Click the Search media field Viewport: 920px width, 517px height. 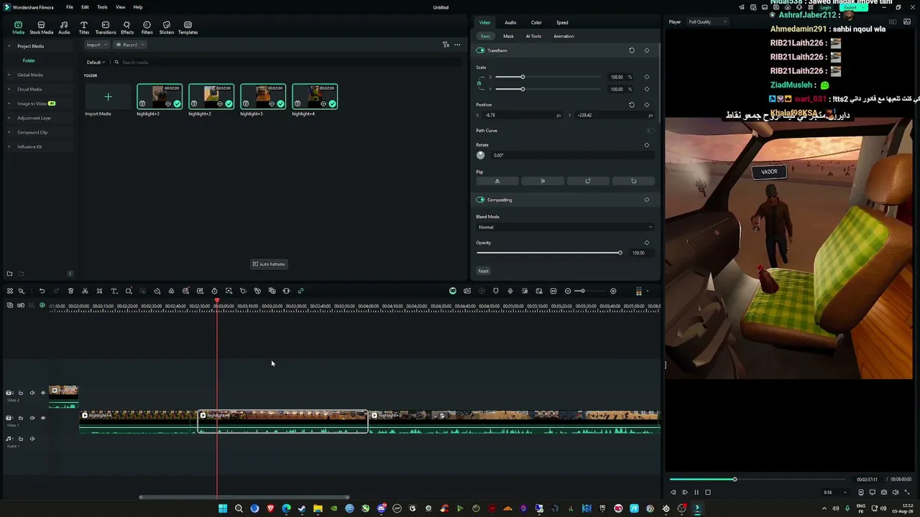[x=287, y=62]
